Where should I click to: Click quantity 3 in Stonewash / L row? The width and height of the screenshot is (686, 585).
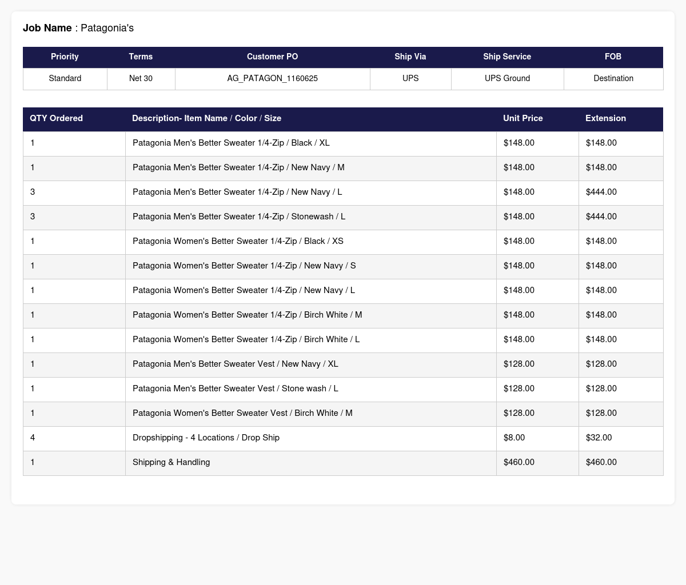pyautogui.click(x=33, y=217)
